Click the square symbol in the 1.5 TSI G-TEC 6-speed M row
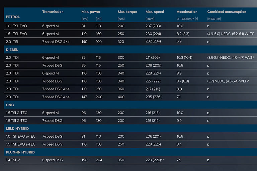257x171 pixels. click(208, 113)
